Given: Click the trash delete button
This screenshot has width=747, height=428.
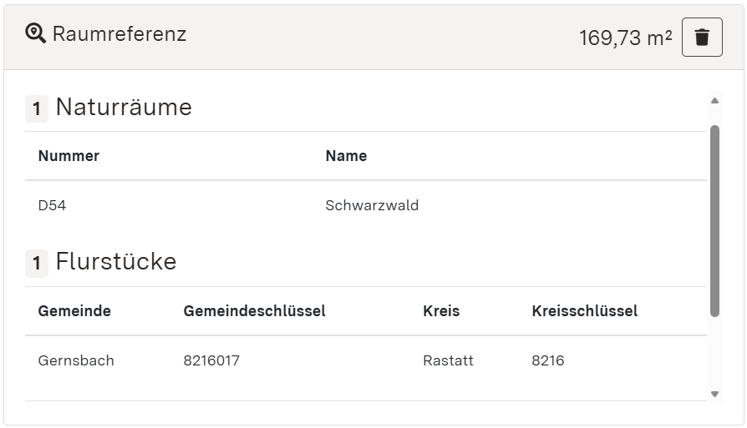Looking at the screenshot, I should 702,38.
